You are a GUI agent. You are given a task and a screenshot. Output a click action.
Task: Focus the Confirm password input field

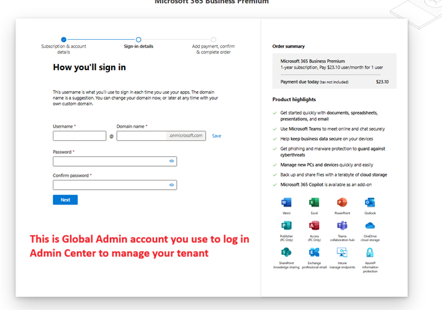click(x=115, y=185)
